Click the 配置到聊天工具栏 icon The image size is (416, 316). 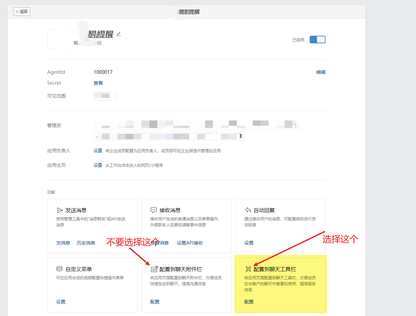click(x=248, y=269)
